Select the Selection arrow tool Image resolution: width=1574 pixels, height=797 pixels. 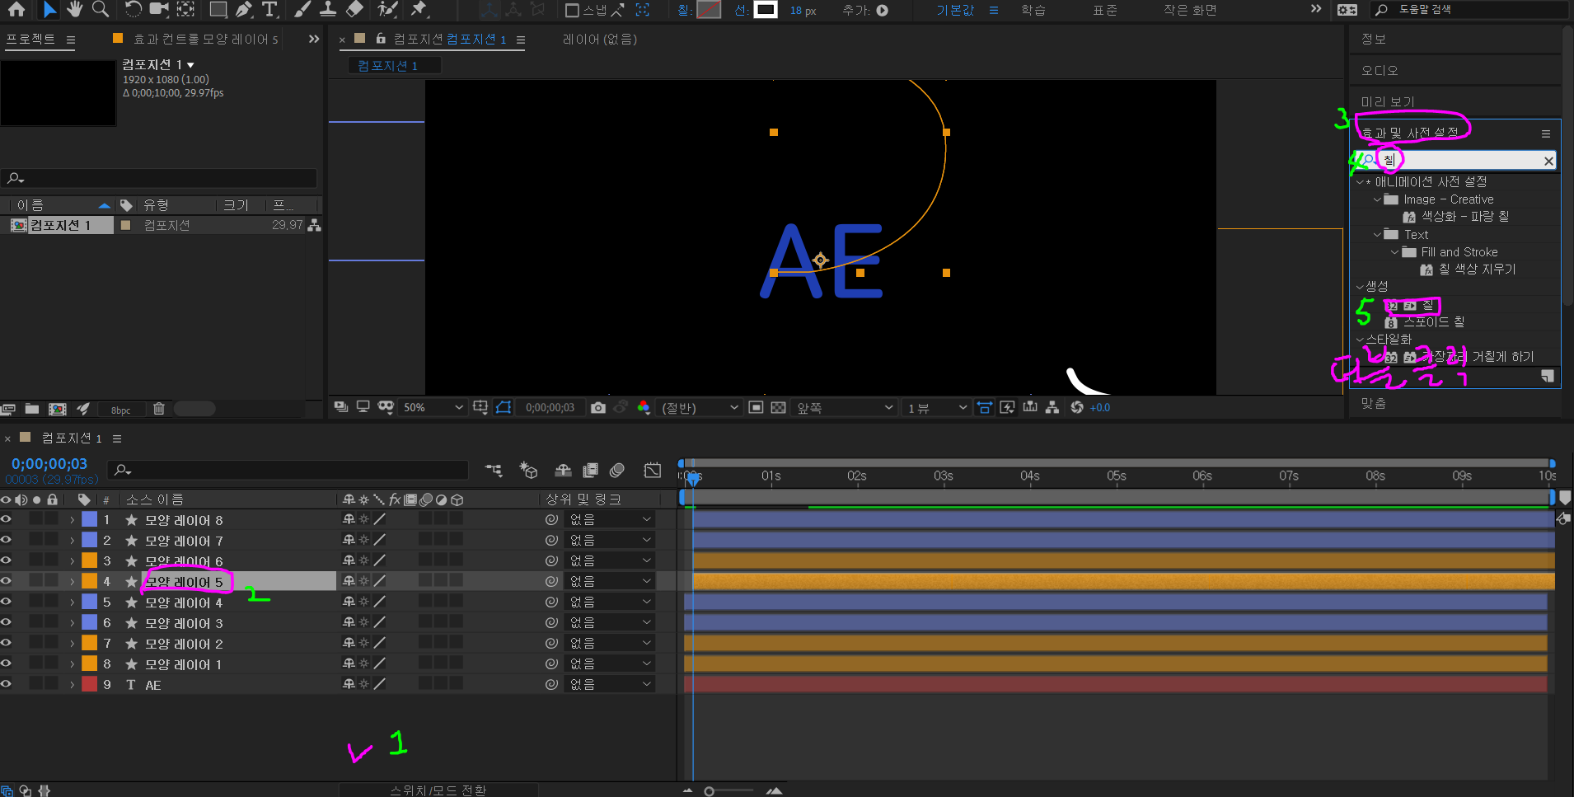(x=49, y=9)
